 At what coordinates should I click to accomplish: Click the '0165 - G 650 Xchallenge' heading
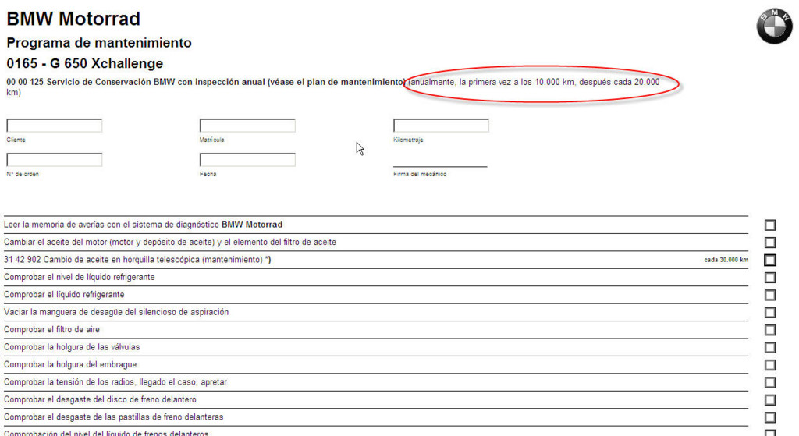84,63
